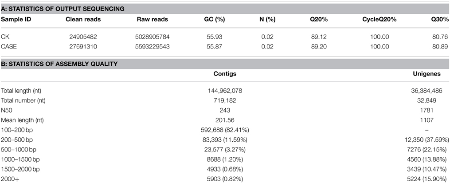Select the CK sample row label
The height and width of the screenshot is (183, 450).
tap(4, 37)
